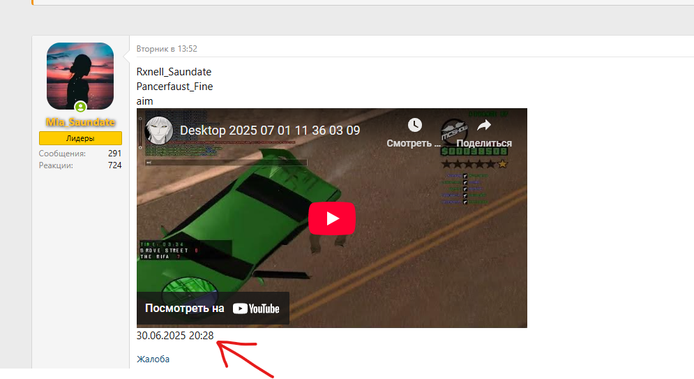Open the video uploader's channel avatar
This screenshot has height=379, width=694.
(x=159, y=130)
